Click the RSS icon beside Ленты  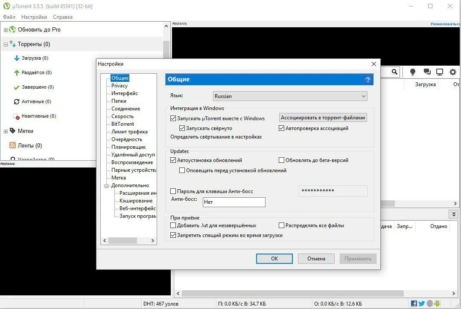(x=12, y=145)
